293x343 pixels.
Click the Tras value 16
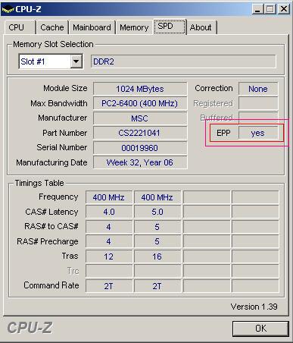coord(157,256)
